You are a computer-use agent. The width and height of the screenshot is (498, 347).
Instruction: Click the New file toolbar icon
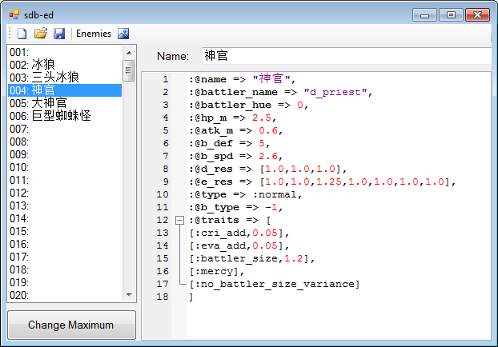(22, 34)
